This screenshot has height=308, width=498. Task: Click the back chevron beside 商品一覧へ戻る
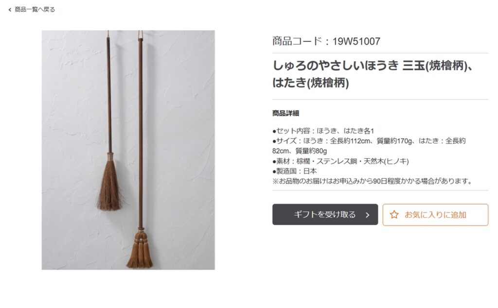(10, 10)
